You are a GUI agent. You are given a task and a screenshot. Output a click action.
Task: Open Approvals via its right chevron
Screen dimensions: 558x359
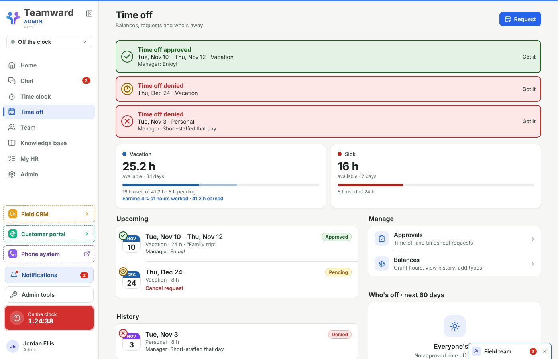point(533,239)
